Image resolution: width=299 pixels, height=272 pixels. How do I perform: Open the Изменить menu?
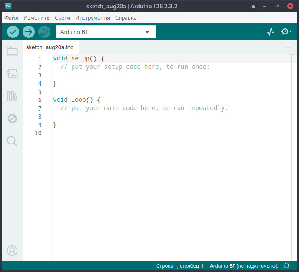[x=37, y=18]
